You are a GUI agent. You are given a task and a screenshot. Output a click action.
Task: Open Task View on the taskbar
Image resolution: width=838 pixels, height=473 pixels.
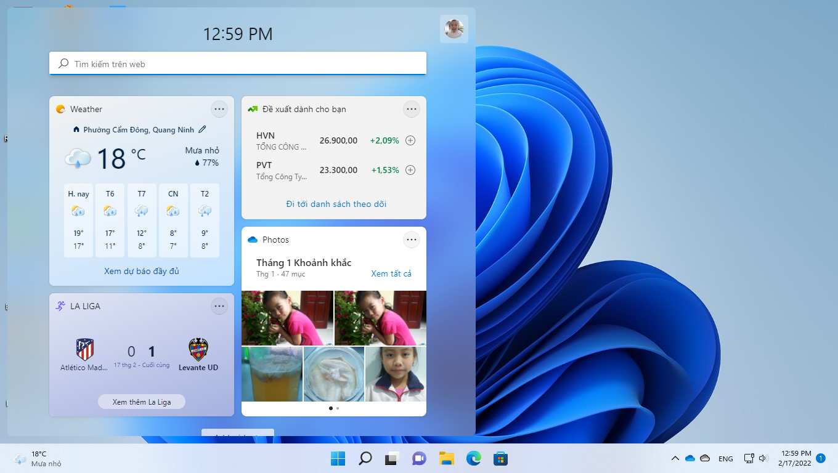(392, 458)
